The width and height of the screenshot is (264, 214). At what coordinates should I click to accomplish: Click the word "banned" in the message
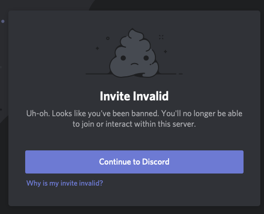(x=145, y=114)
